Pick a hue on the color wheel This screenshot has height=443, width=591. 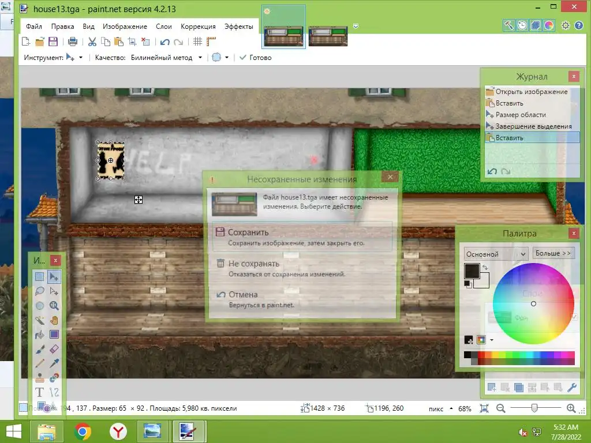533,303
